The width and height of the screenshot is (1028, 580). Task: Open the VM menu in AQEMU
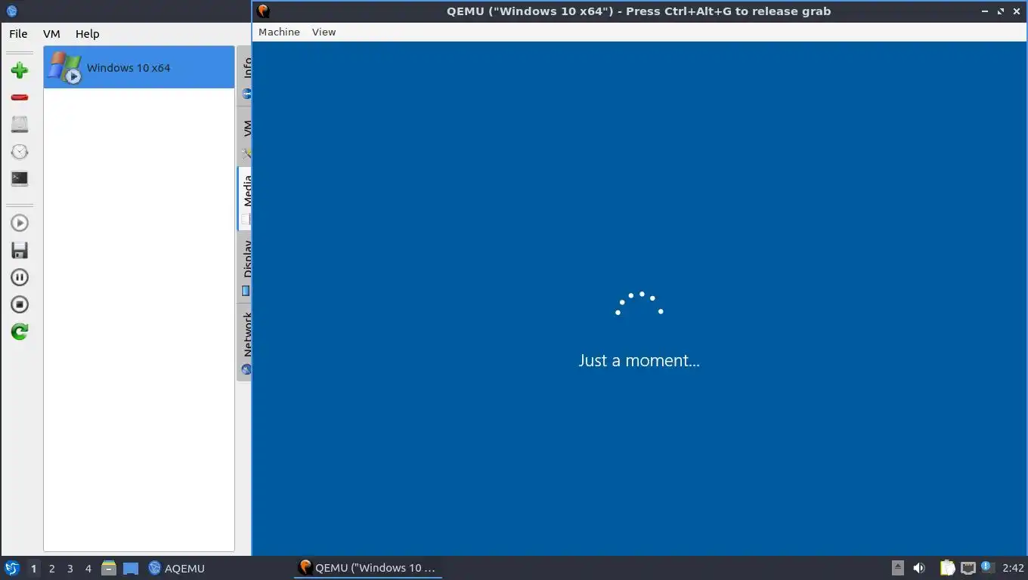(x=51, y=34)
